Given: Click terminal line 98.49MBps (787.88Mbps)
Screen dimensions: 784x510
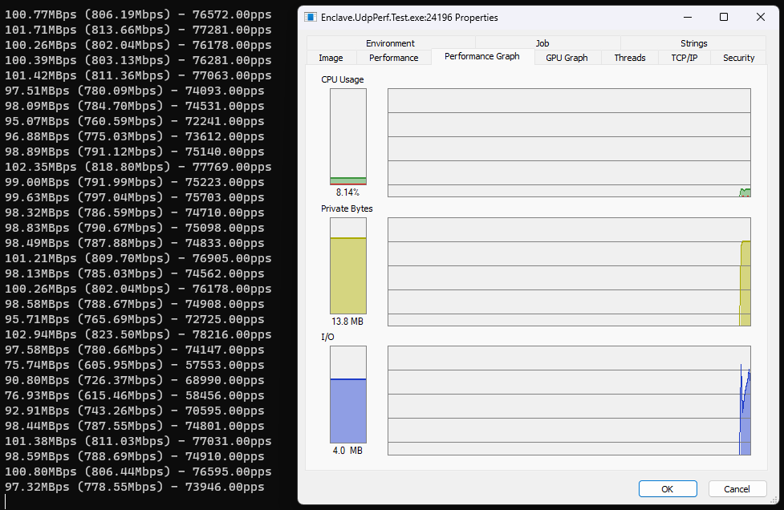Looking at the screenshot, I should click(x=135, y=243).
